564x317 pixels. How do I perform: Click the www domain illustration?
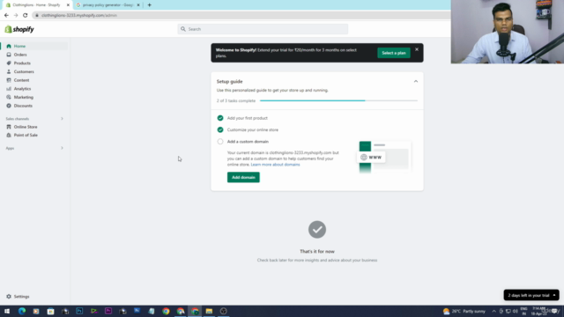pos(384,157)
